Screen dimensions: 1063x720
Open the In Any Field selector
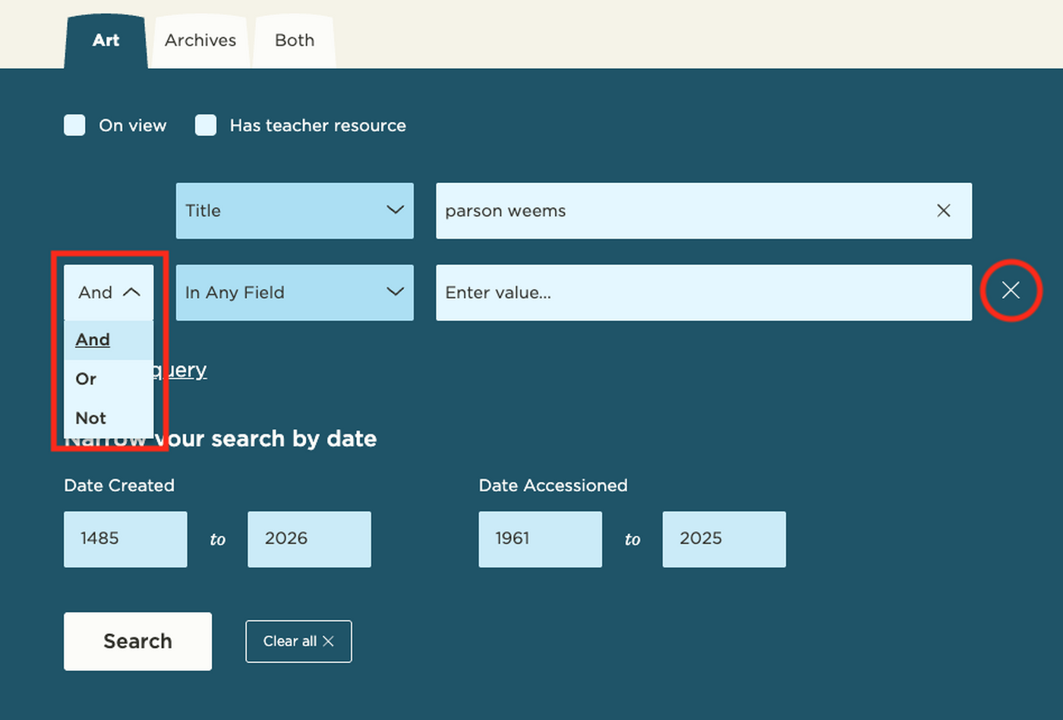(295, 292)
